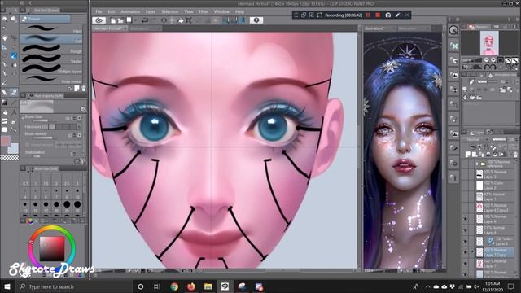Image resolution: width=521 pixels, height=293 pixels.
Task: Open CLIP STUDIO launcher icon in command bar
Action: point(99,20)
